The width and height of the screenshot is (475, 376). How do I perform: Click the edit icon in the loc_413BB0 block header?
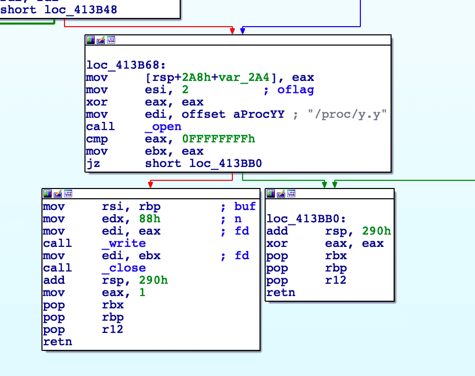[281, 194]
